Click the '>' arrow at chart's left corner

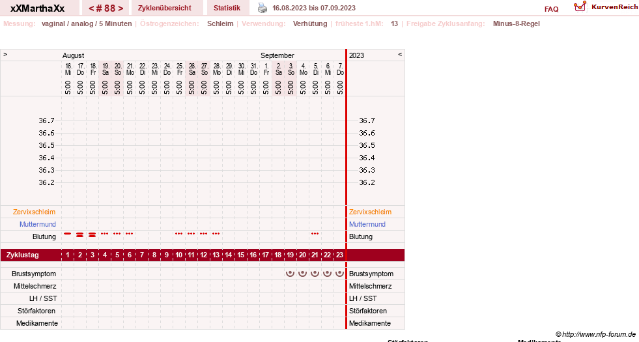click(5, 54)
